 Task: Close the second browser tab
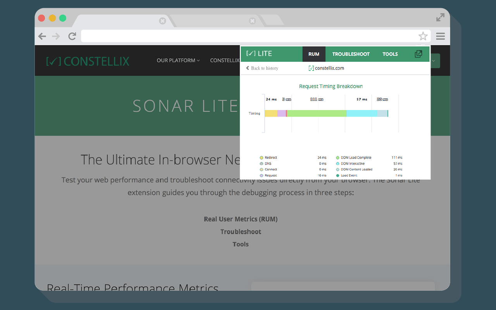(x=252, y=21)
